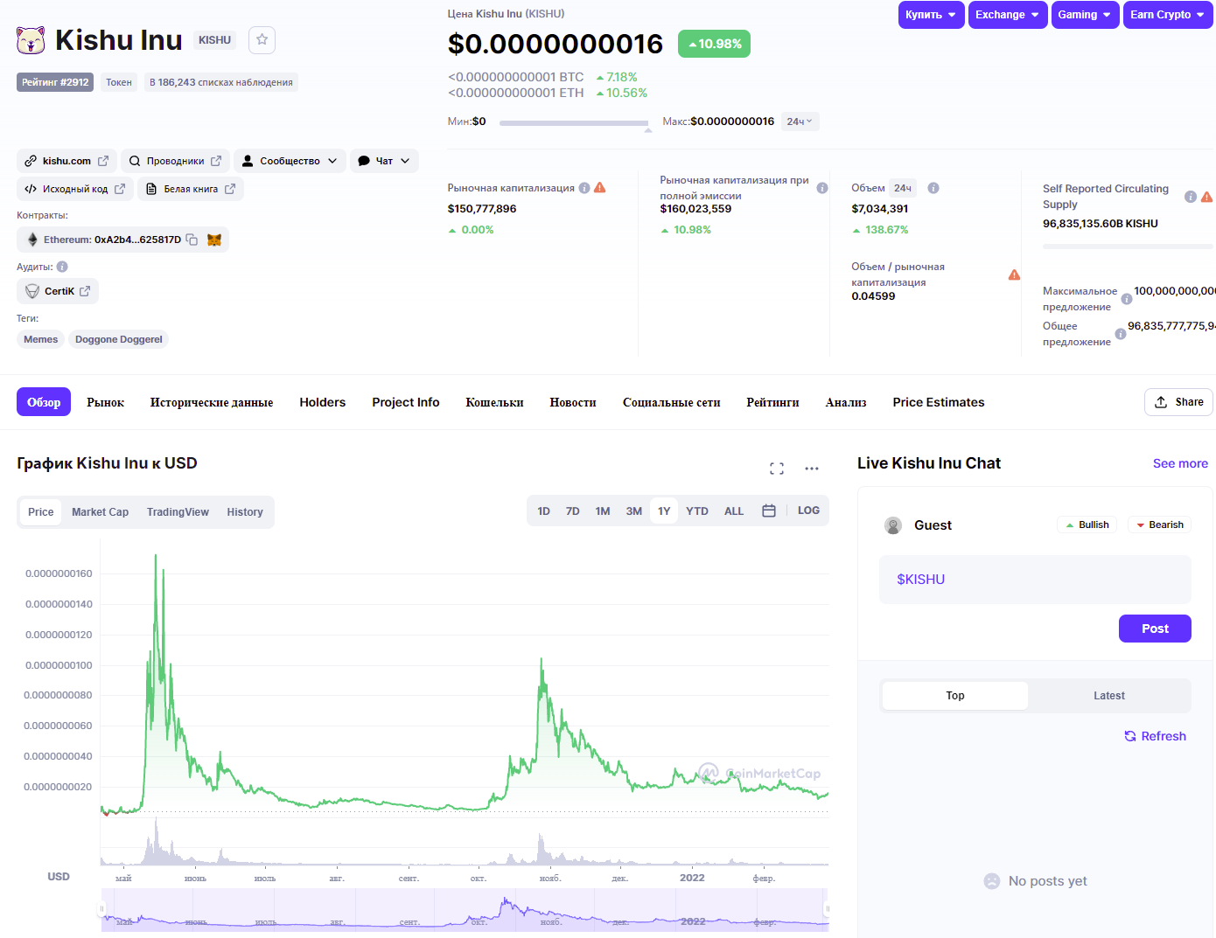Screen dimensions: 1216x938
Task: Click See more chat link
Action: (x=1180, y=463)
